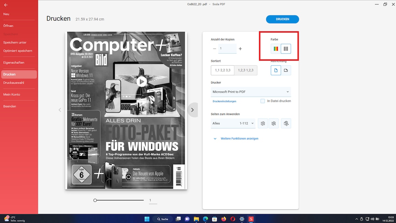Screen dimensions: 396x223
Task: Open Settings gear on the taskbar
Action: 242,219
